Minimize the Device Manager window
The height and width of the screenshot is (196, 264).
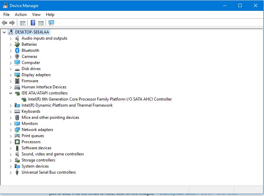pyautogui.click(x=224, y=5)
